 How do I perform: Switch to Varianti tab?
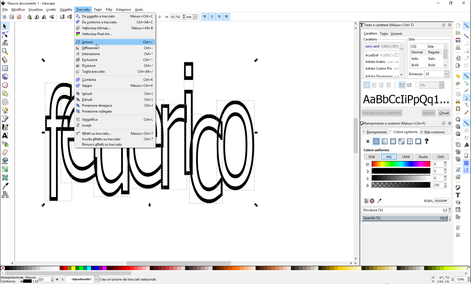pos(396,34)
